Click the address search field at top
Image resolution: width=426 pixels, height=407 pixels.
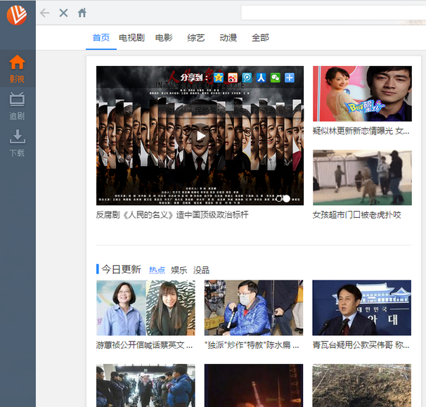pyautogui.click(x=330, y=13)
